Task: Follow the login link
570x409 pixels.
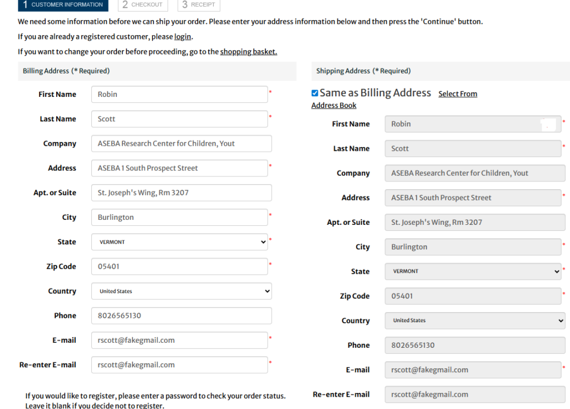Action: (183, 37)
